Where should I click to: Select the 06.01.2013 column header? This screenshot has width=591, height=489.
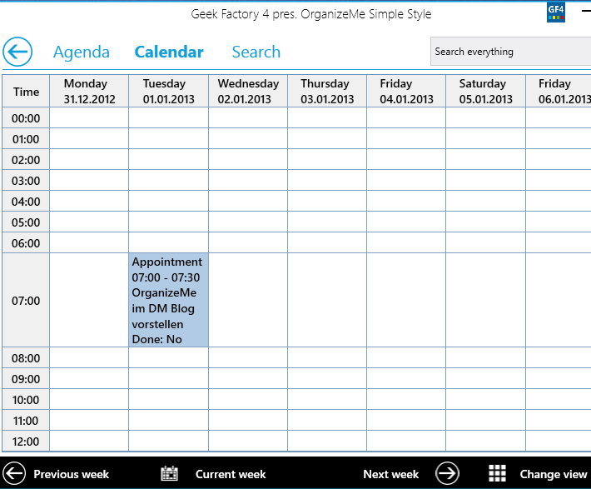[559, 91]
